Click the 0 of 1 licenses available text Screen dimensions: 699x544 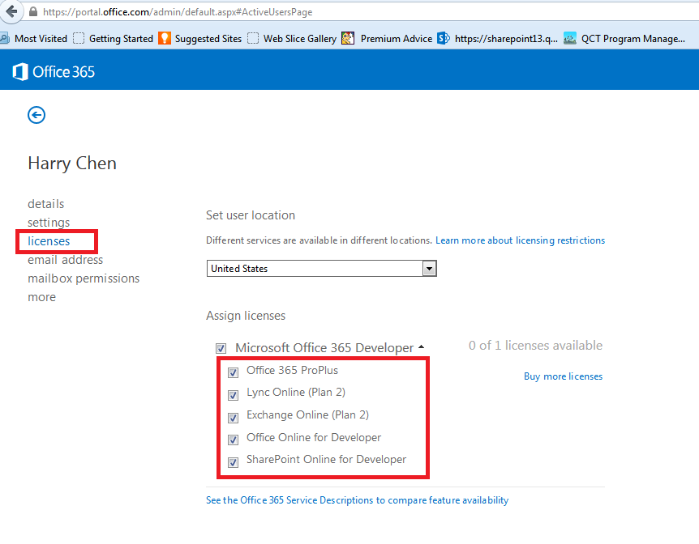tap(535, 346)
